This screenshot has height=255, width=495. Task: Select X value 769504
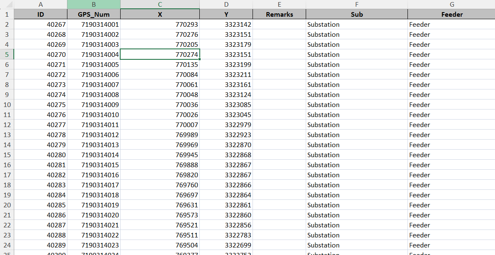(160, 245)
